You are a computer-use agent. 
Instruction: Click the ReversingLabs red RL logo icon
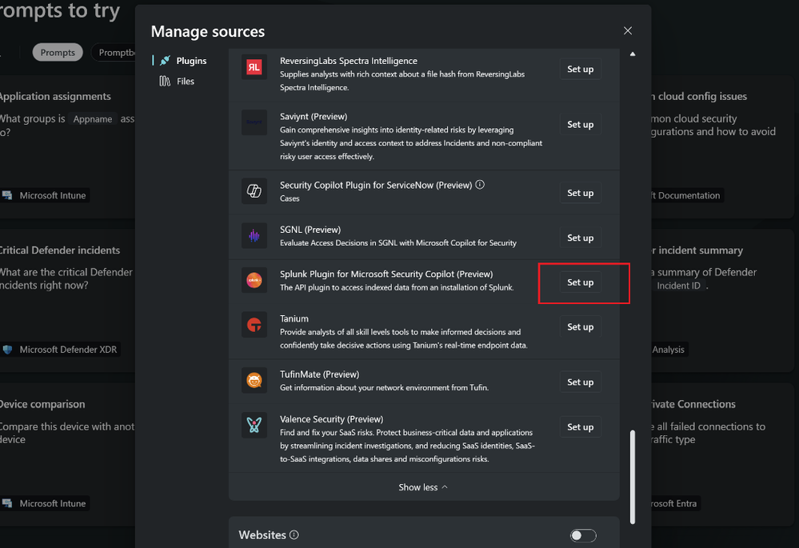pos(254,67)
